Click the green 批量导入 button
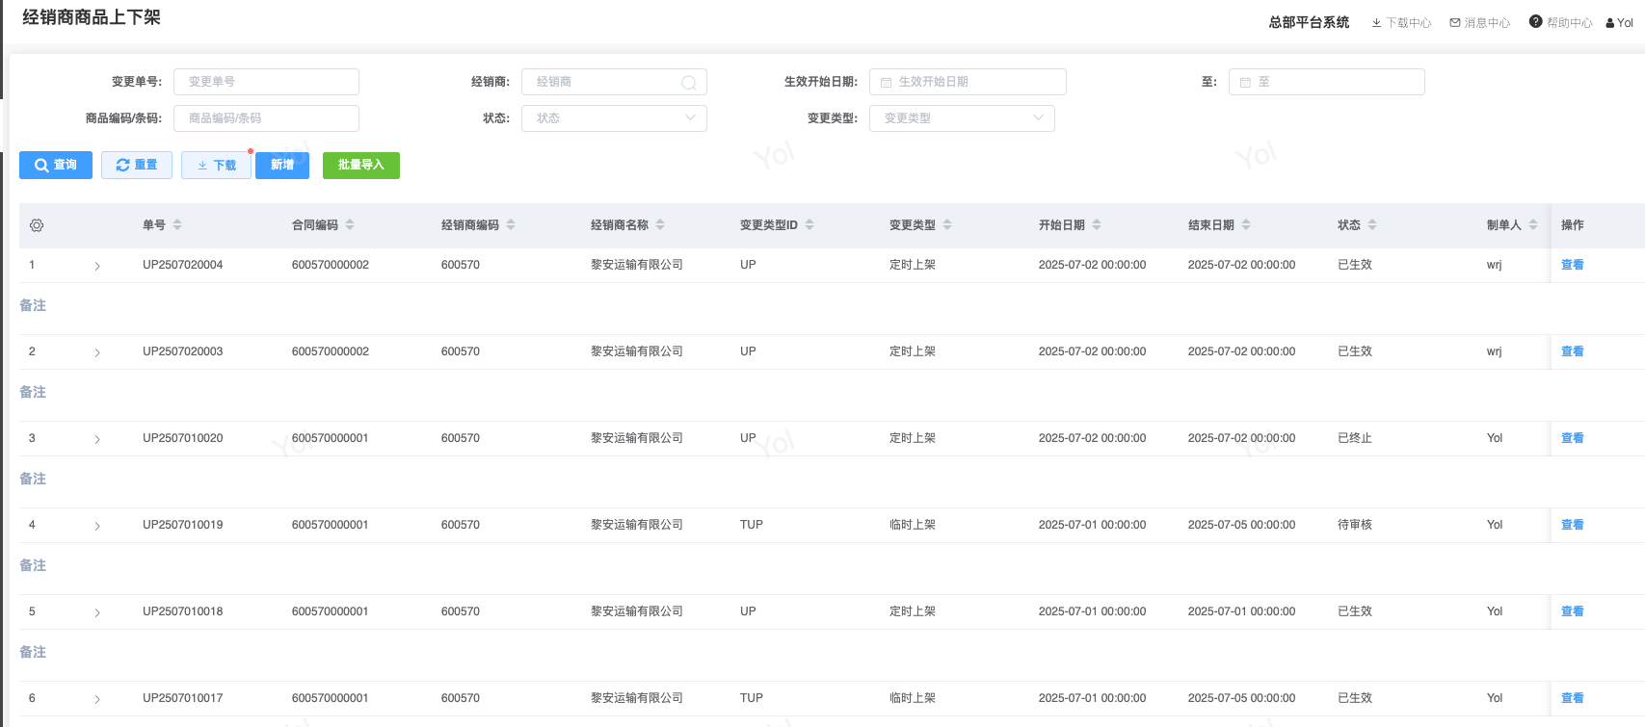This screenshot has height=727, width=1645. pos(360,166)
